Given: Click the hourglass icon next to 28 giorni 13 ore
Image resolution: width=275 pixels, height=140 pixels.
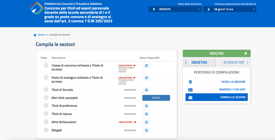Looking at the screenshot, I should coord(209,9).
